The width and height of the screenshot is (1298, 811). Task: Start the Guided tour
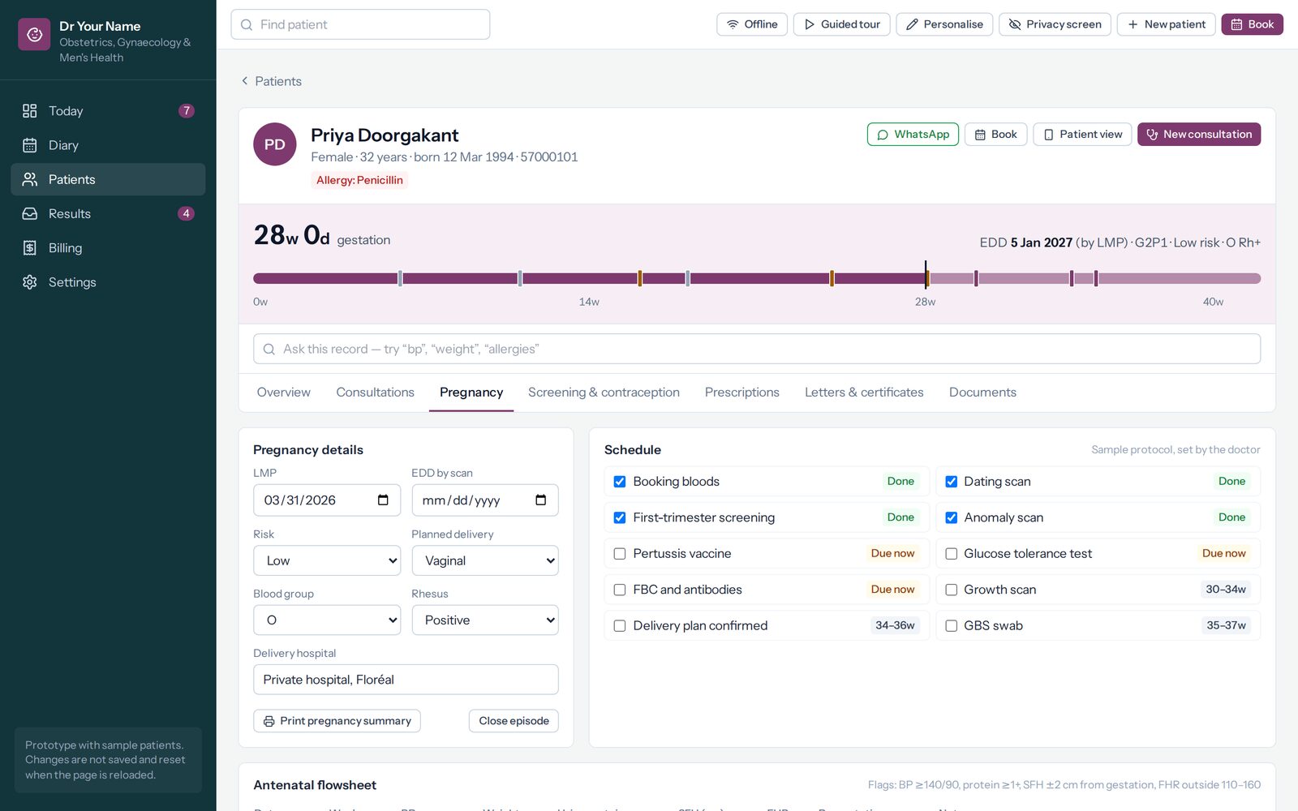pyautogui.click(x=842, y=24)
